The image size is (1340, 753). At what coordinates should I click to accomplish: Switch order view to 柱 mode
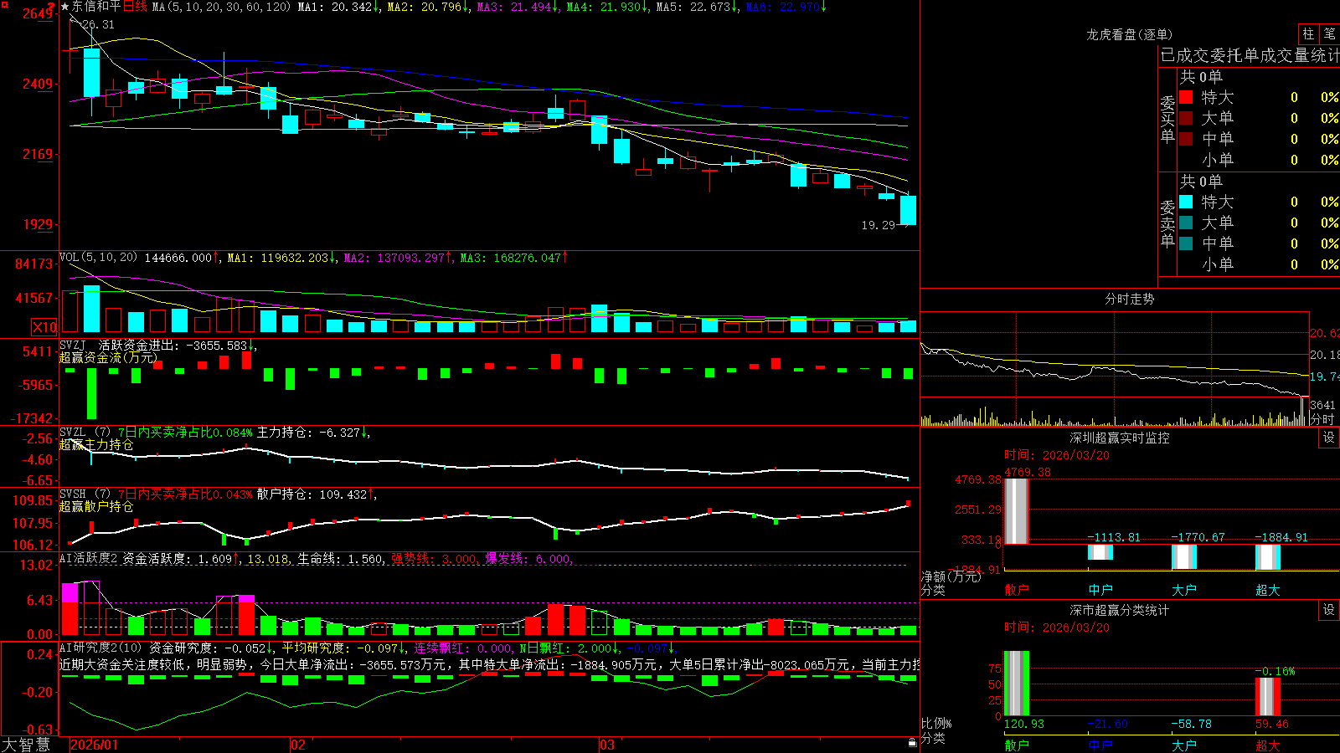pyautogui.click(x=1308, y=33)
